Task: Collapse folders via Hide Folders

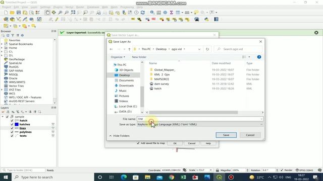Action: 119,136
